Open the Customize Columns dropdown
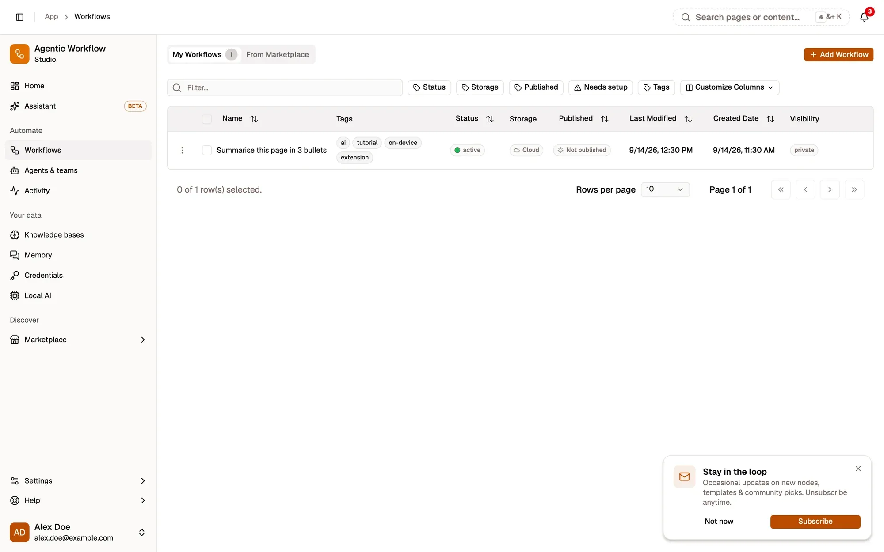This screenshot has height=552, width=884. pos(729,87)
